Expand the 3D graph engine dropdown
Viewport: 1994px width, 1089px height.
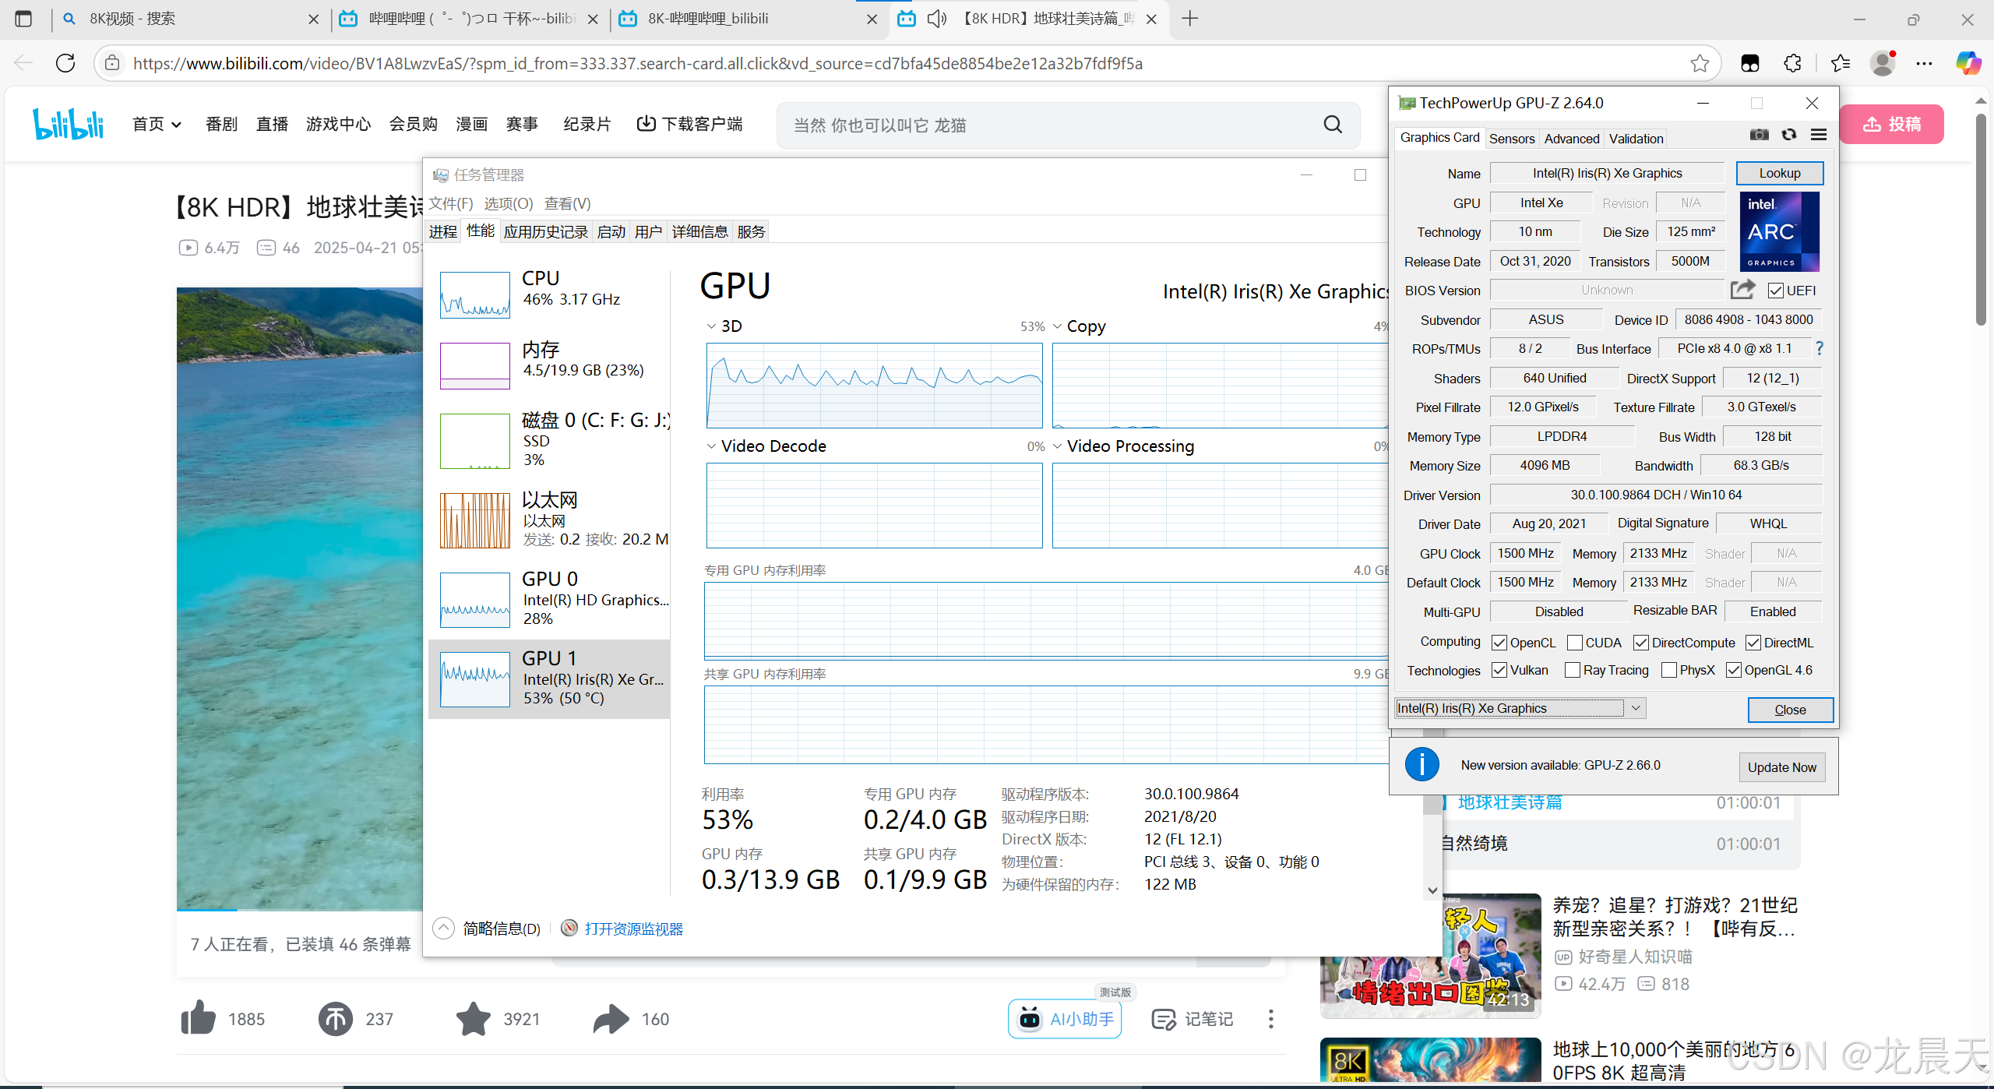[x=711, y=326]
